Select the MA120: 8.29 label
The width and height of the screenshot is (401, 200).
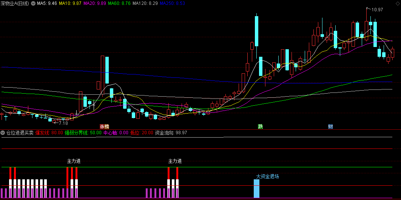(145, 3)
